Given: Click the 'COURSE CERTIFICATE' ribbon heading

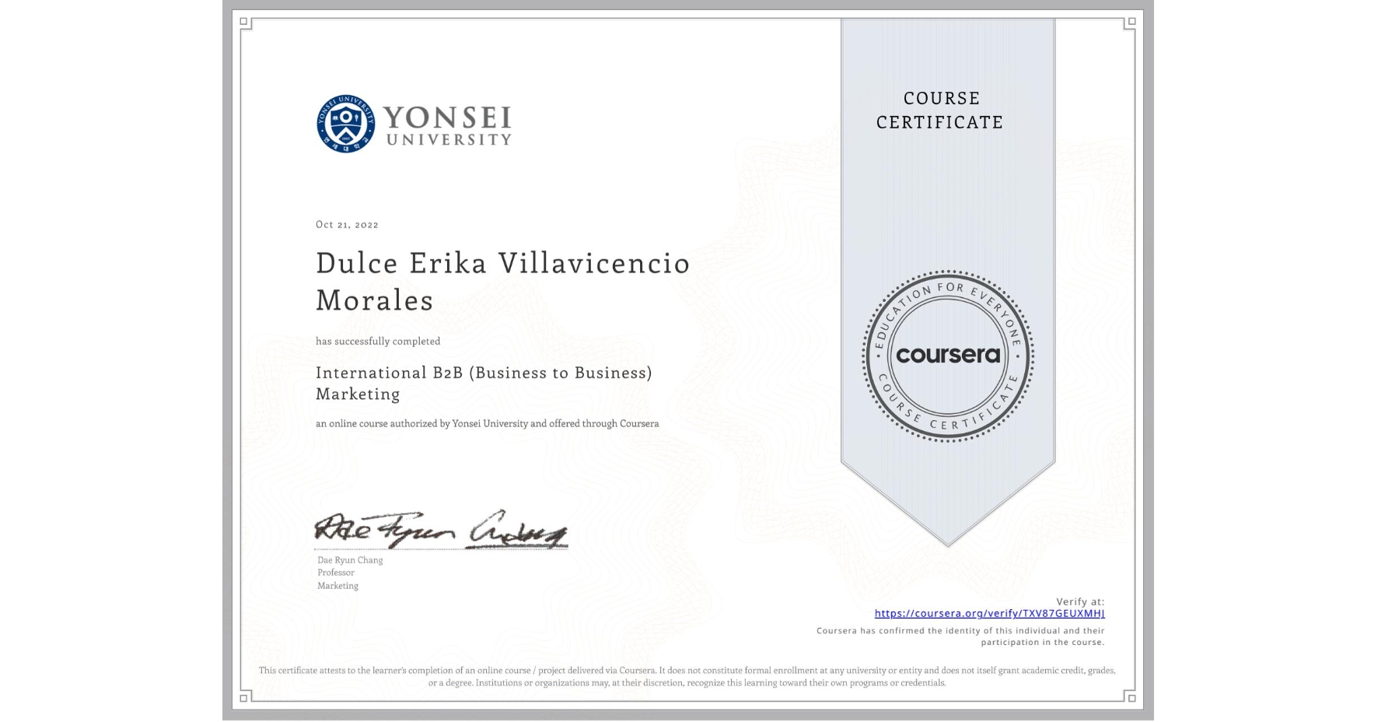Looking at the screenshot, I should pos(940,110).
